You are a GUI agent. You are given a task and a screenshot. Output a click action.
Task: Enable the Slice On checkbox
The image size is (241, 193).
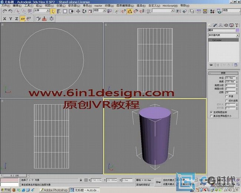[x=227, y=101]
